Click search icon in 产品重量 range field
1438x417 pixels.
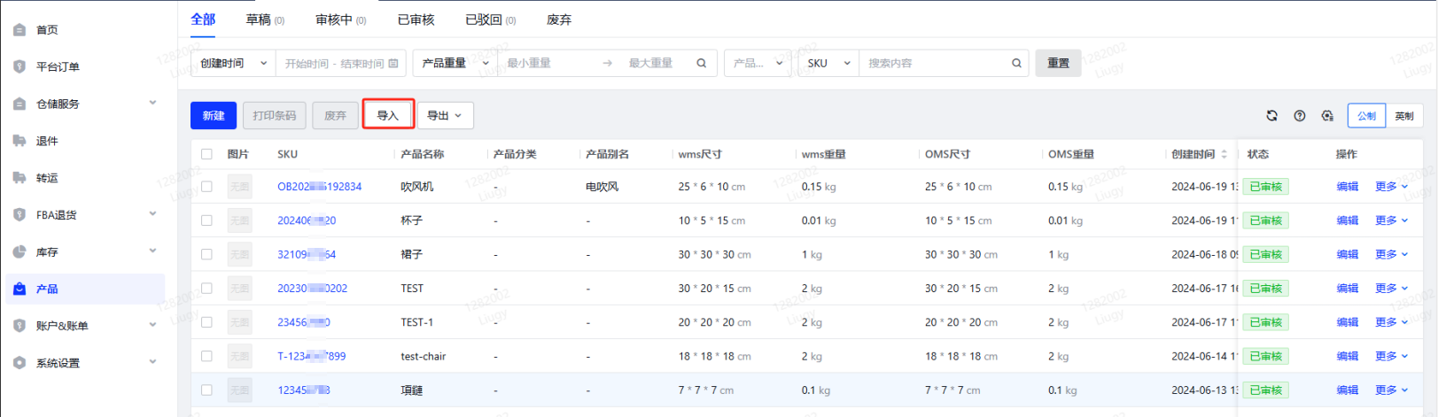click(701, 64)
